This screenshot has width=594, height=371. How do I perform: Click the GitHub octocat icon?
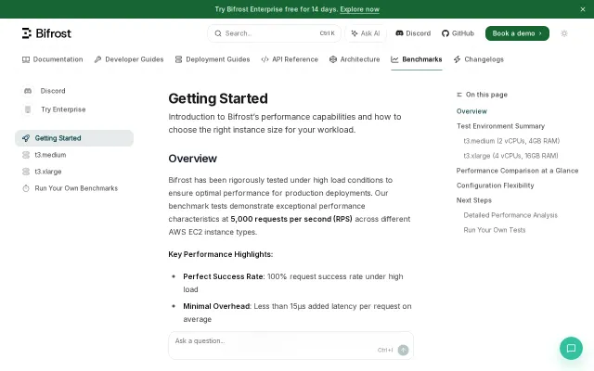[445, 33]
